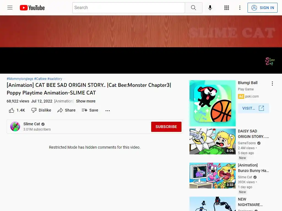Play DAISY SAD ORIGIN STORY thumbnail
This screenshot has height=211, width=282.
[212, 141]
